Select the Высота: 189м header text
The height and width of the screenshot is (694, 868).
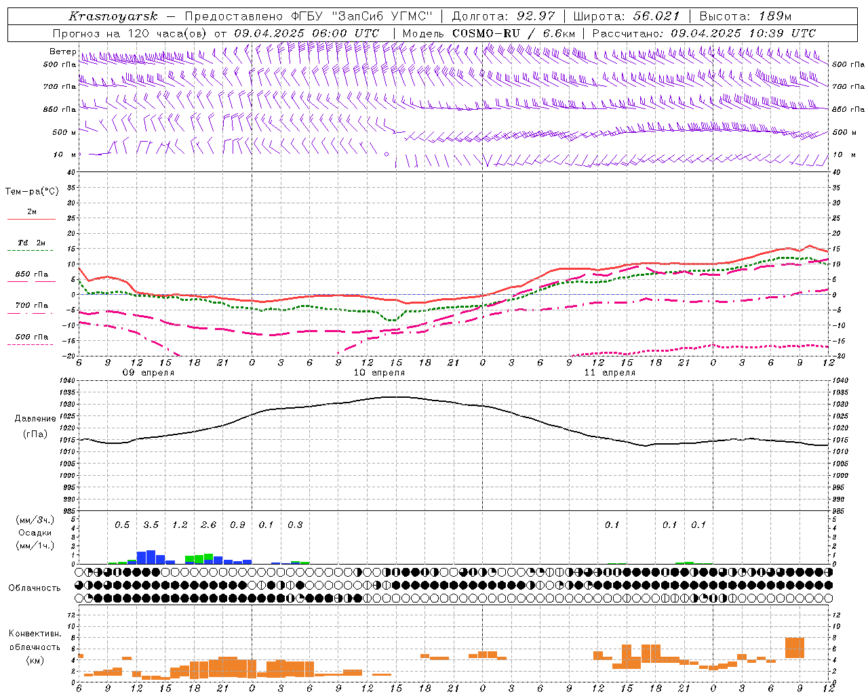745,16
